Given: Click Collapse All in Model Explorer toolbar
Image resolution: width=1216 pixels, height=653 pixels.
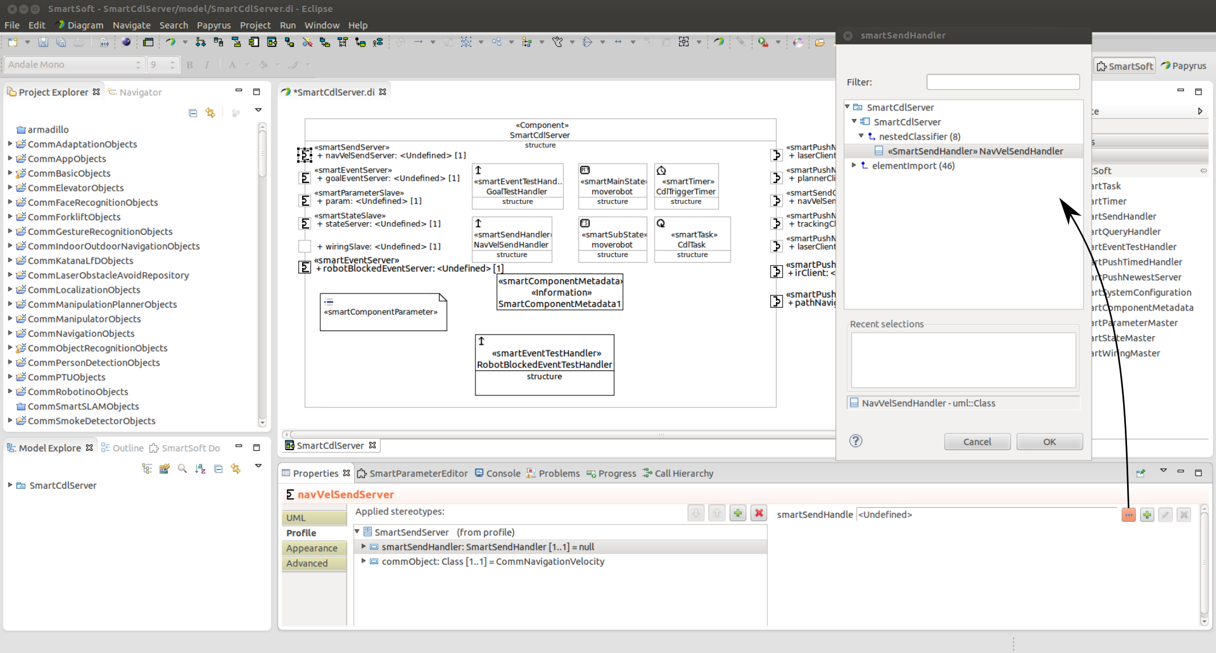Looking at the screenshot, I should point(218,468).
